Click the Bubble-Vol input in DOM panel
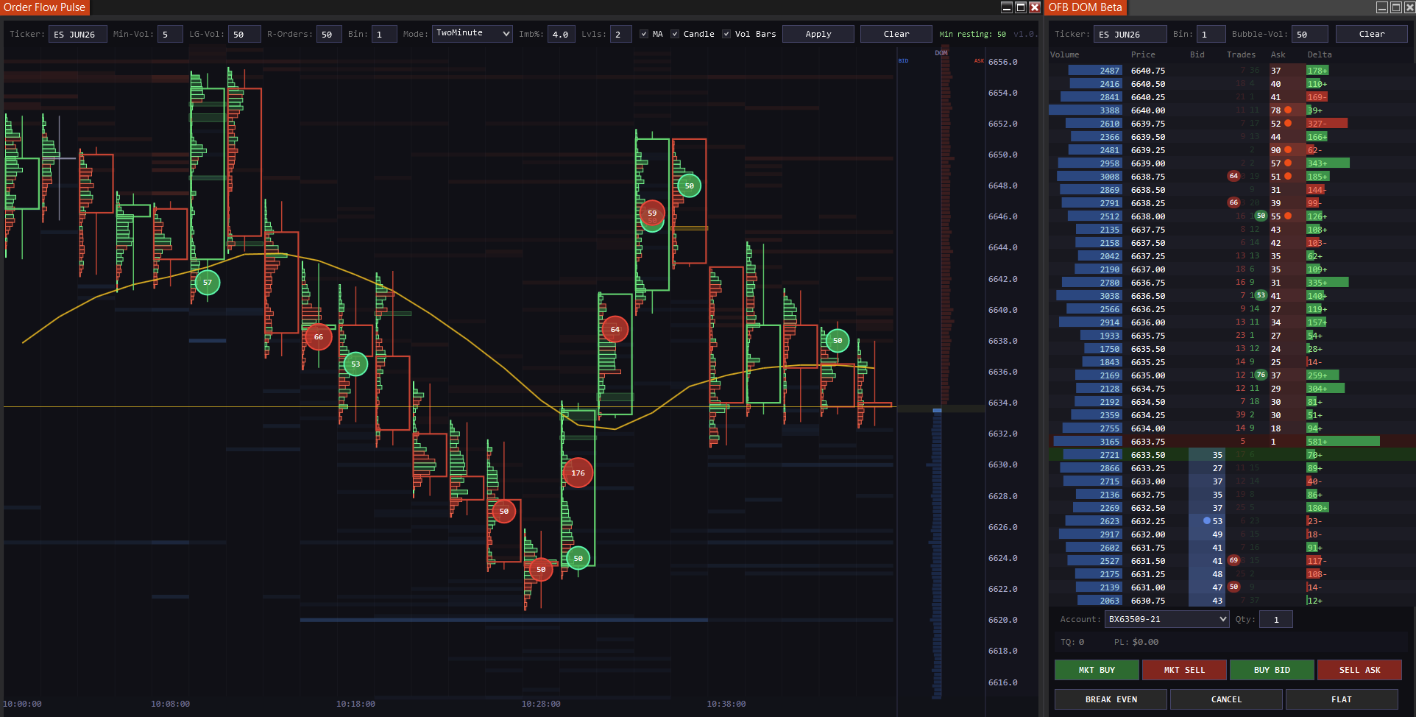This screenshot has height=717, width=1416. [1309, 34]
